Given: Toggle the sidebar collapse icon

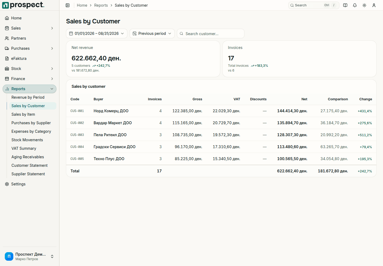Looking at the screenshot, I should [x=68, y=5].
